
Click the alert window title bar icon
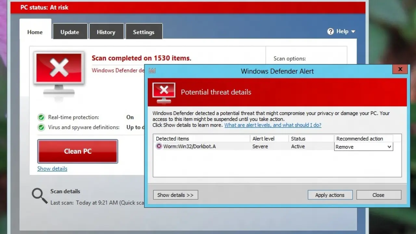152,71
